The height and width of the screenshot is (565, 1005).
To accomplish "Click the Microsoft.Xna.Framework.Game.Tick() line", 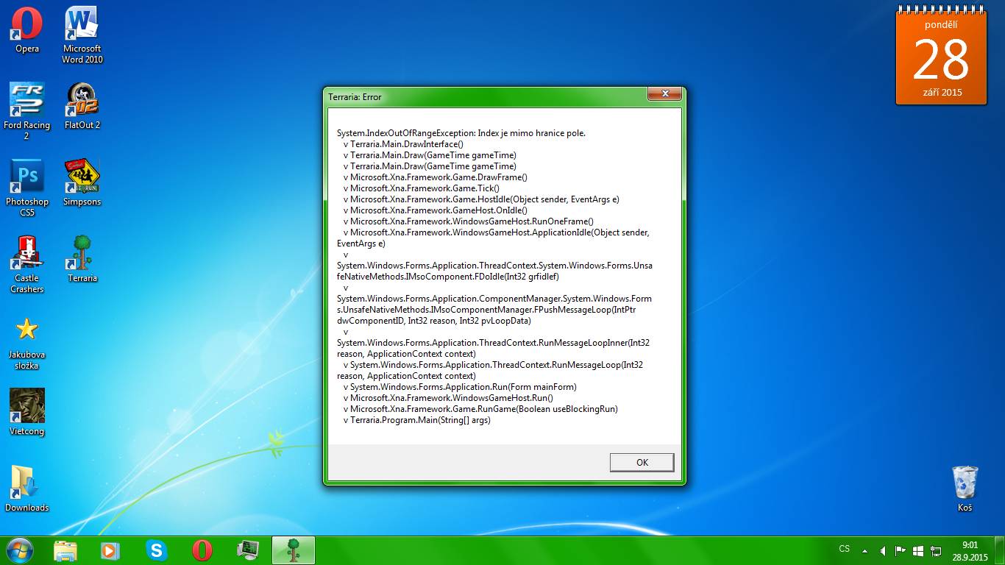I will (421, 188).
